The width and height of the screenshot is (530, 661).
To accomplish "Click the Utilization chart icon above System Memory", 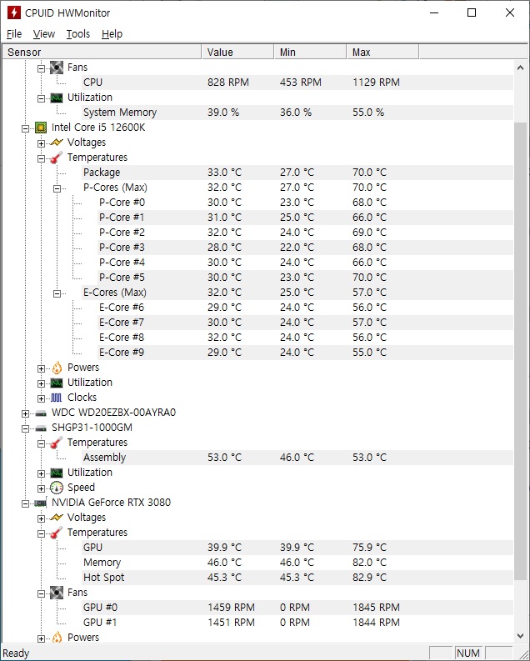I will 57,98.
